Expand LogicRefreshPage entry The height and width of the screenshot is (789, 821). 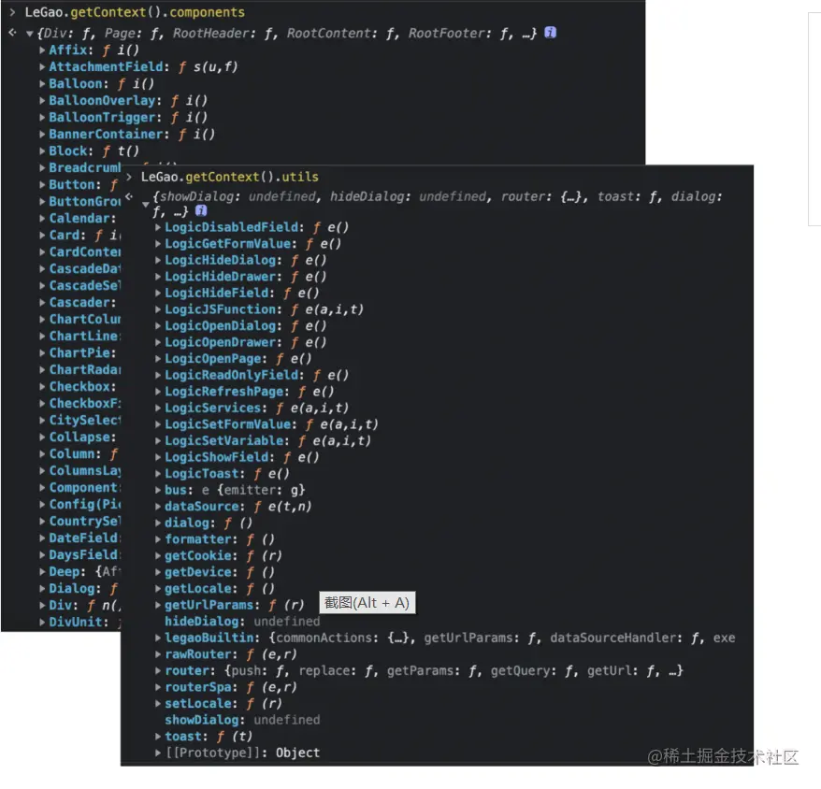point(158,391)
